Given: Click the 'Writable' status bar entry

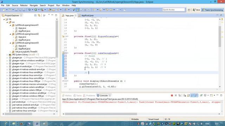Looking at the screenshot, I should click(135, 119).
